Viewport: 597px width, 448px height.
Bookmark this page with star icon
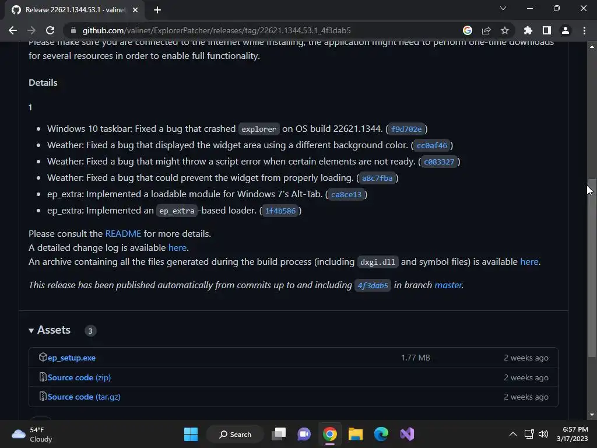pos(504,30)
